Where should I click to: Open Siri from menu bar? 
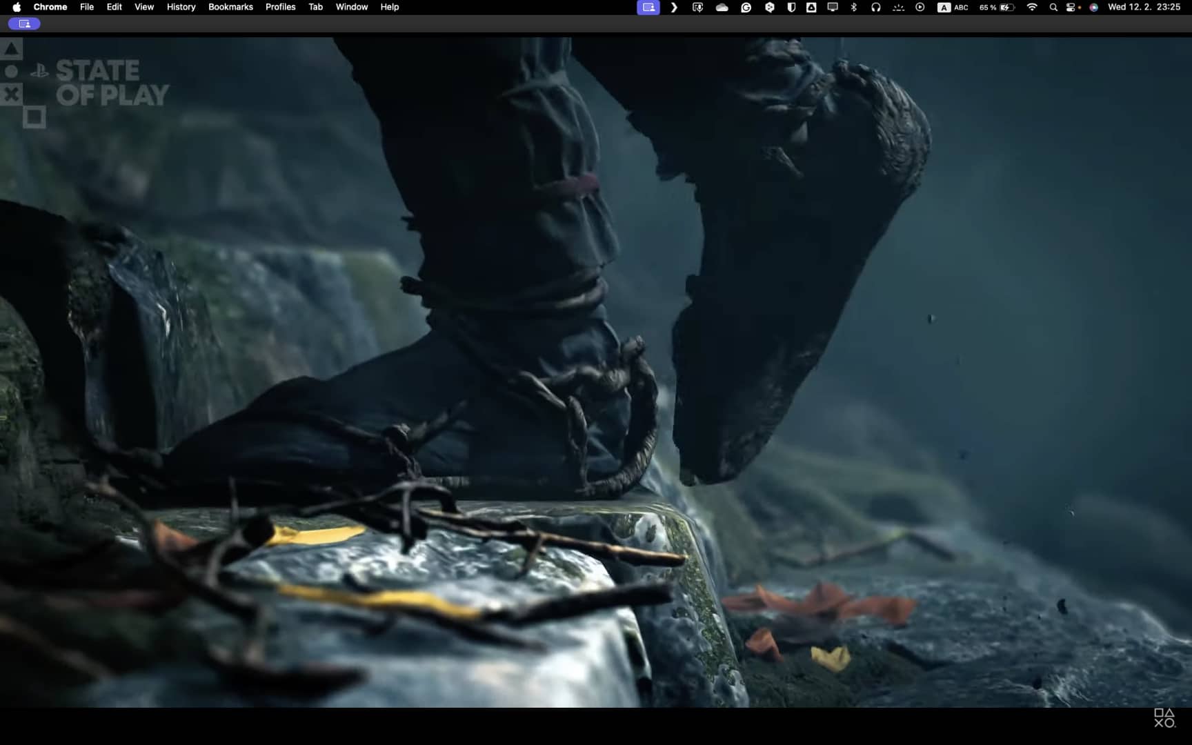[1094, 7]
